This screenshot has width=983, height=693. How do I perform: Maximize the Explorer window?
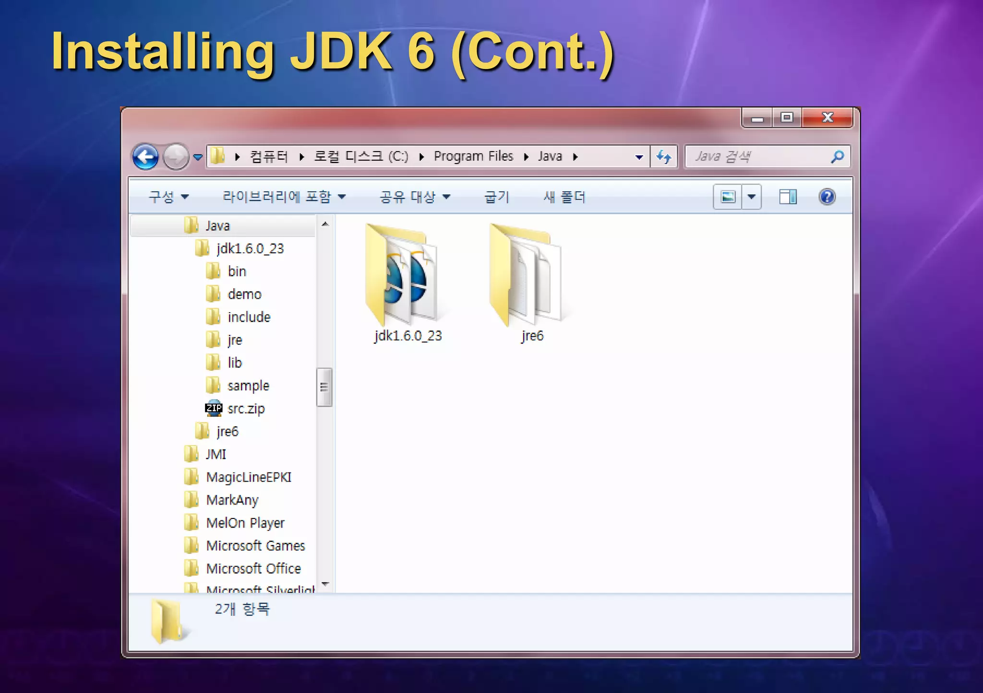point(787,118)
